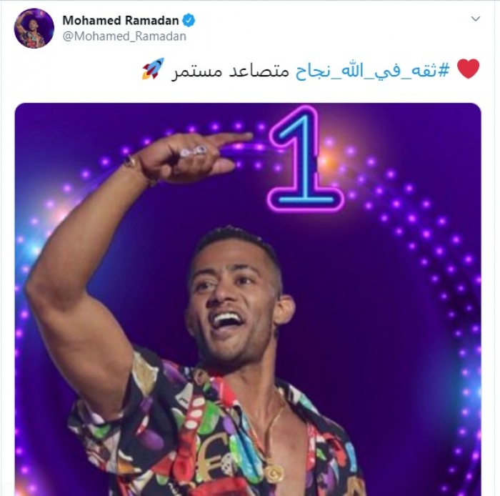Click the Mohamed Ramadan display name
The height and width of the screenshot is (496, 500).
121,21
